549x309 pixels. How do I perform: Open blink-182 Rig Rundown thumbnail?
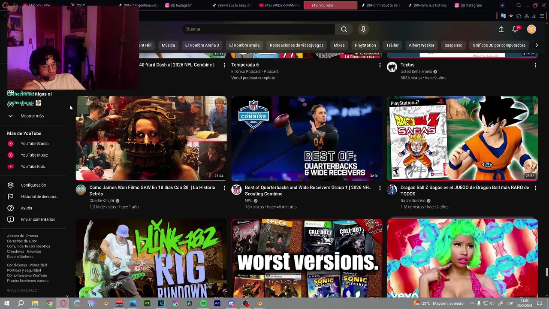151,258
